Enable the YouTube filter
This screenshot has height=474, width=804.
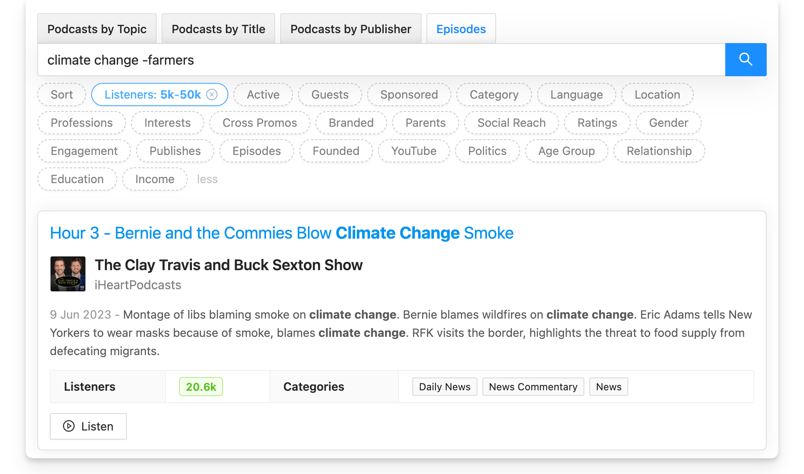414,151
